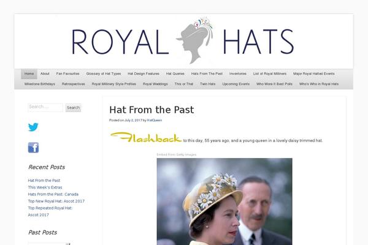The height and width of the screenshot is (245, 368).
Task: Click the Flashback script graphic
Action: (146, 137)
